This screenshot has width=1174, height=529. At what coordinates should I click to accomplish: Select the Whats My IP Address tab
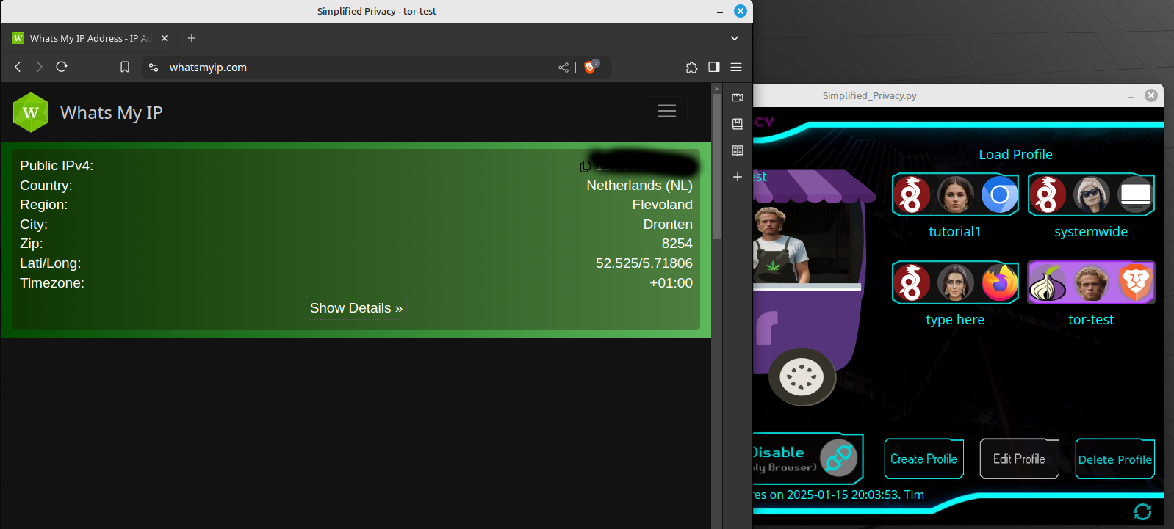pos(90,38)
